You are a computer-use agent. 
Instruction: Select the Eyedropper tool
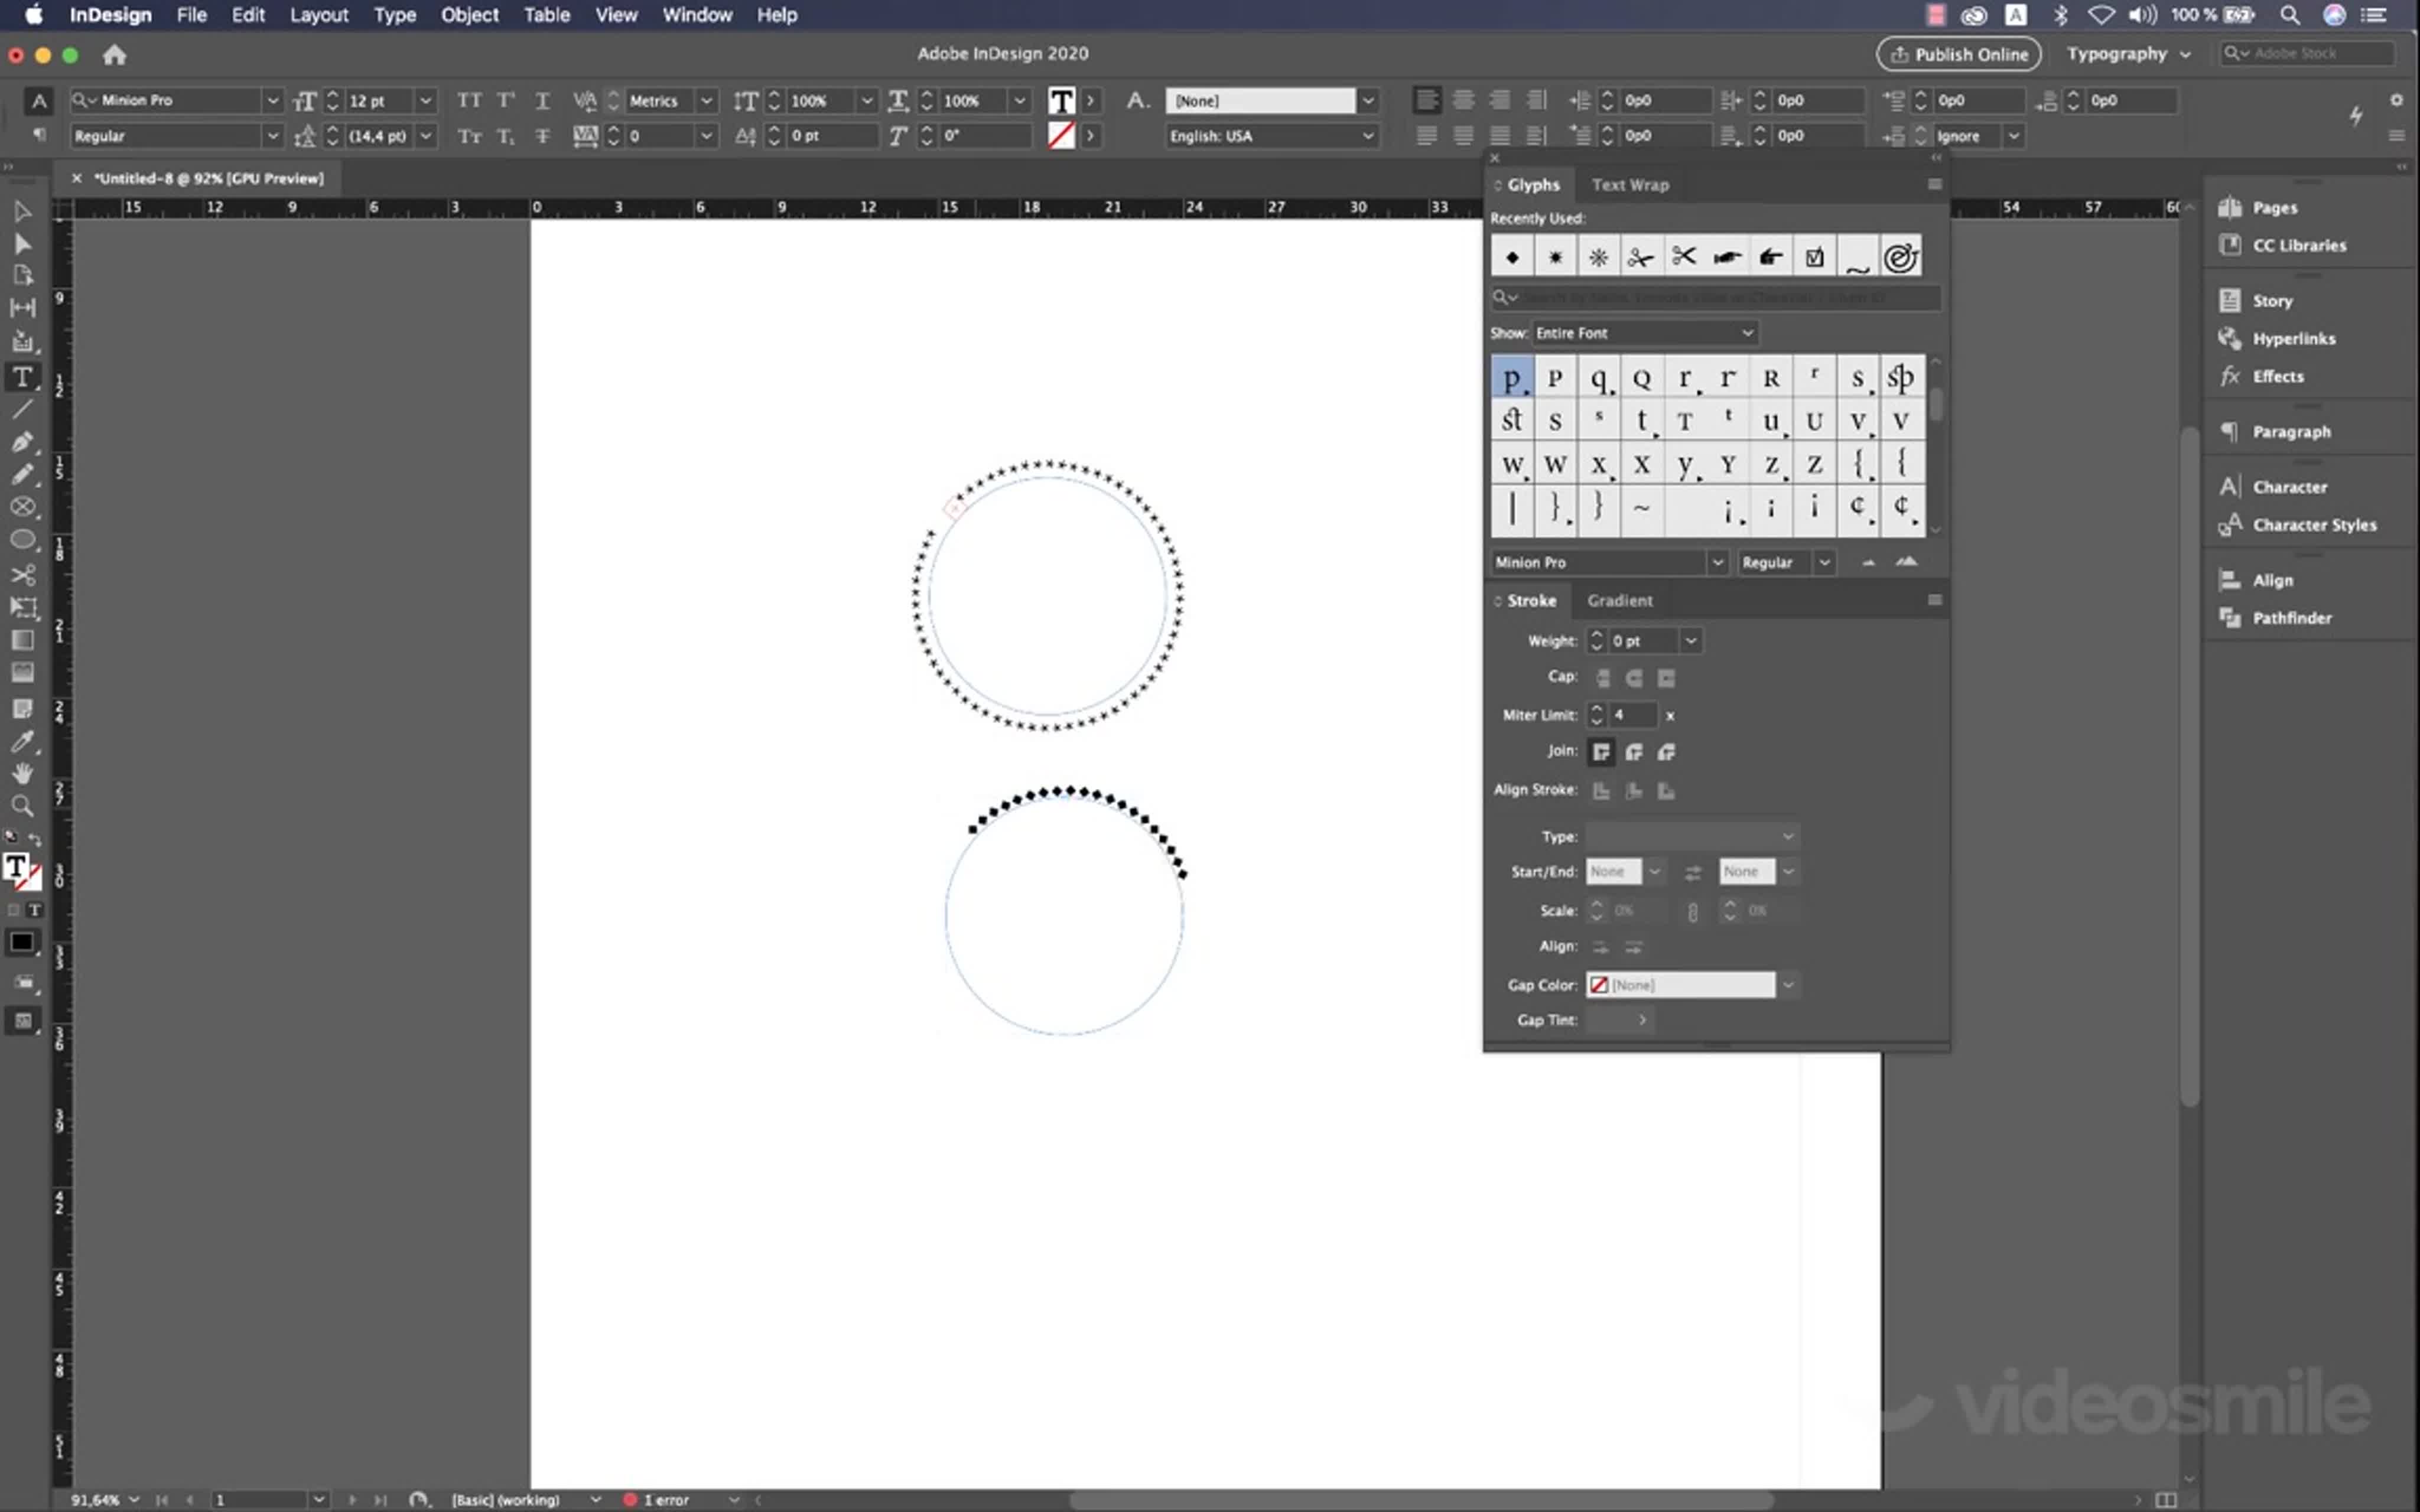[x=22, y=741]
